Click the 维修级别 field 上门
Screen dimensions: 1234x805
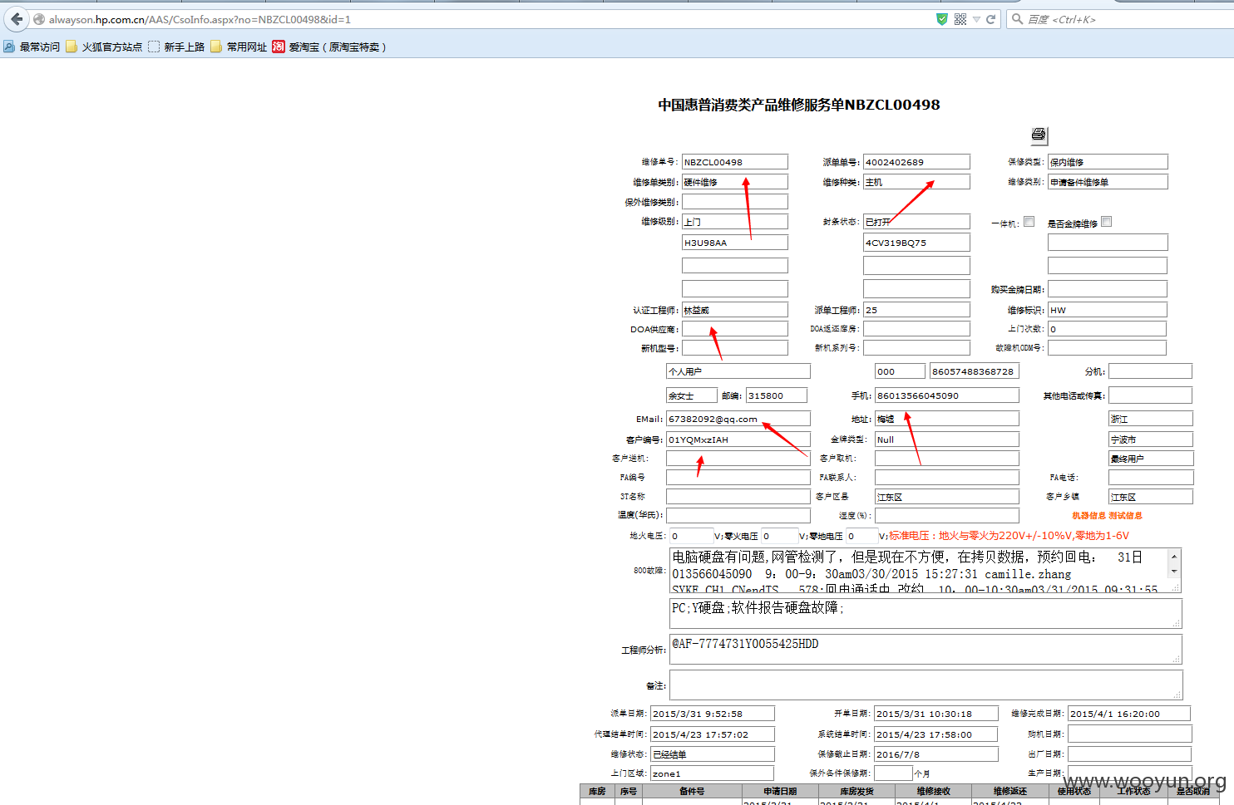point(735,222)
